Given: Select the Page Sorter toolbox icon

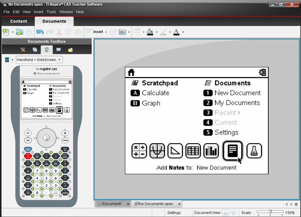Looking at the screenshot, I should (35, 50).
